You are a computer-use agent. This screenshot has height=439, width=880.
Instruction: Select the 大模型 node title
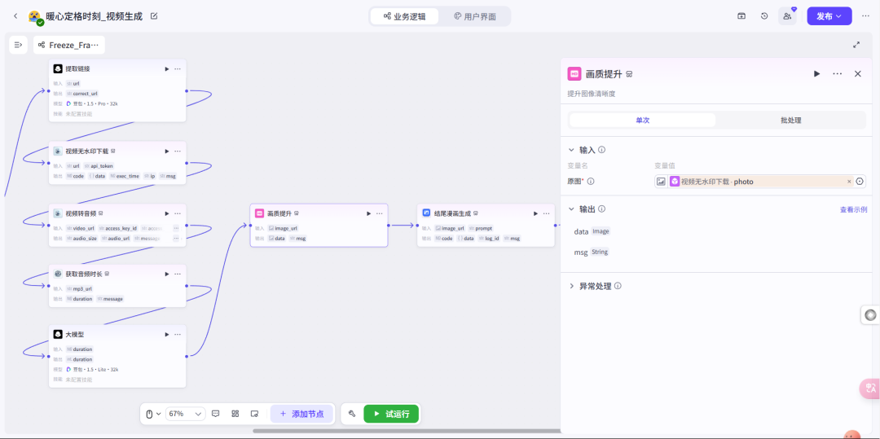75,335
